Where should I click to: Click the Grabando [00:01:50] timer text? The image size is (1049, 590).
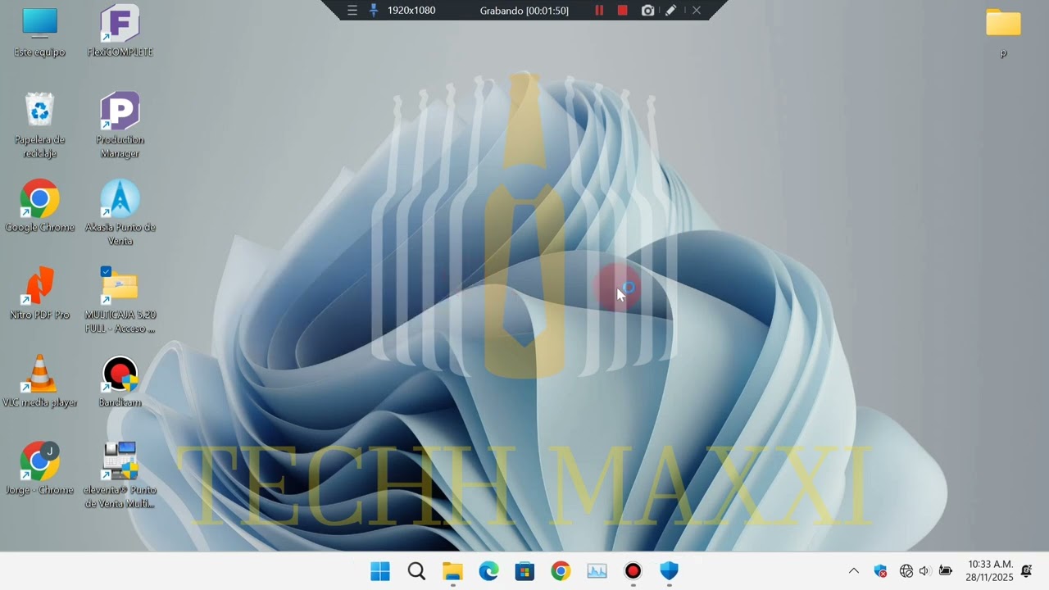tap(524, 11)
